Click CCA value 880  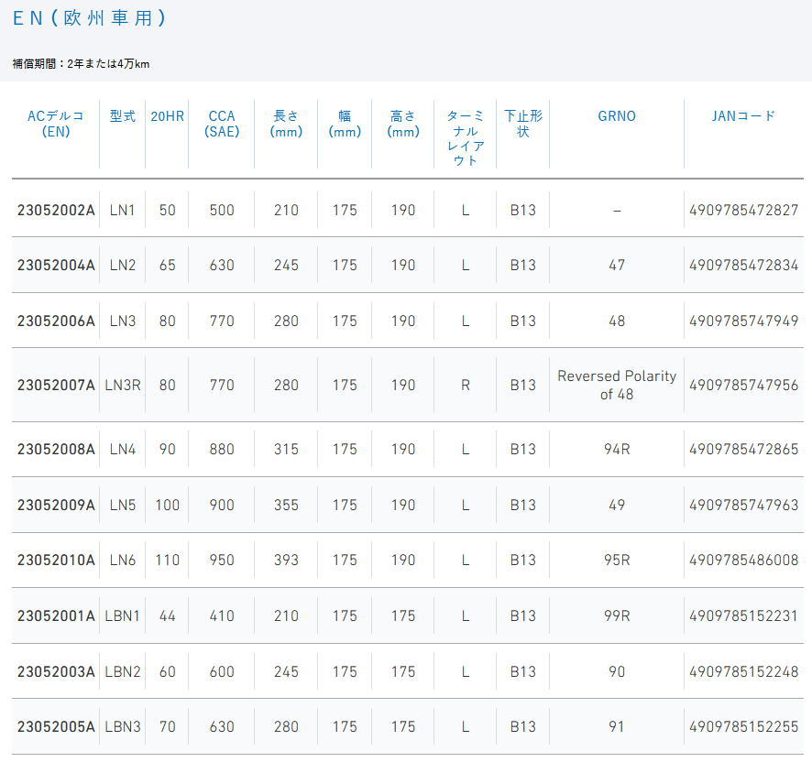pyautogui.click(x=222, y=449)
